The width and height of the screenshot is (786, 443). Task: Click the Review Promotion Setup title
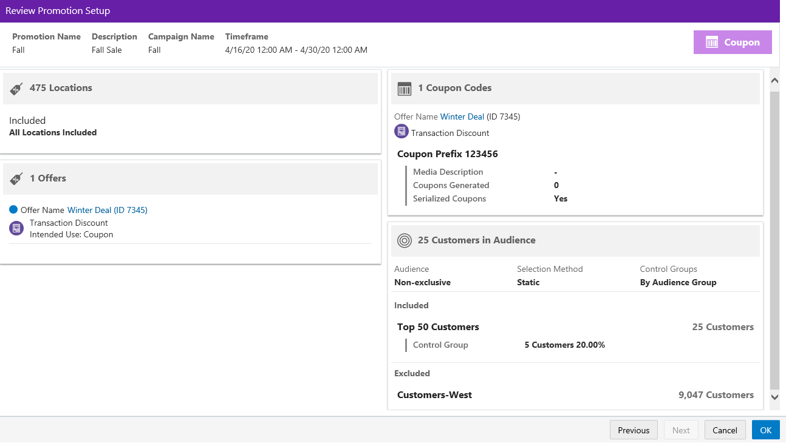[58, 11]
